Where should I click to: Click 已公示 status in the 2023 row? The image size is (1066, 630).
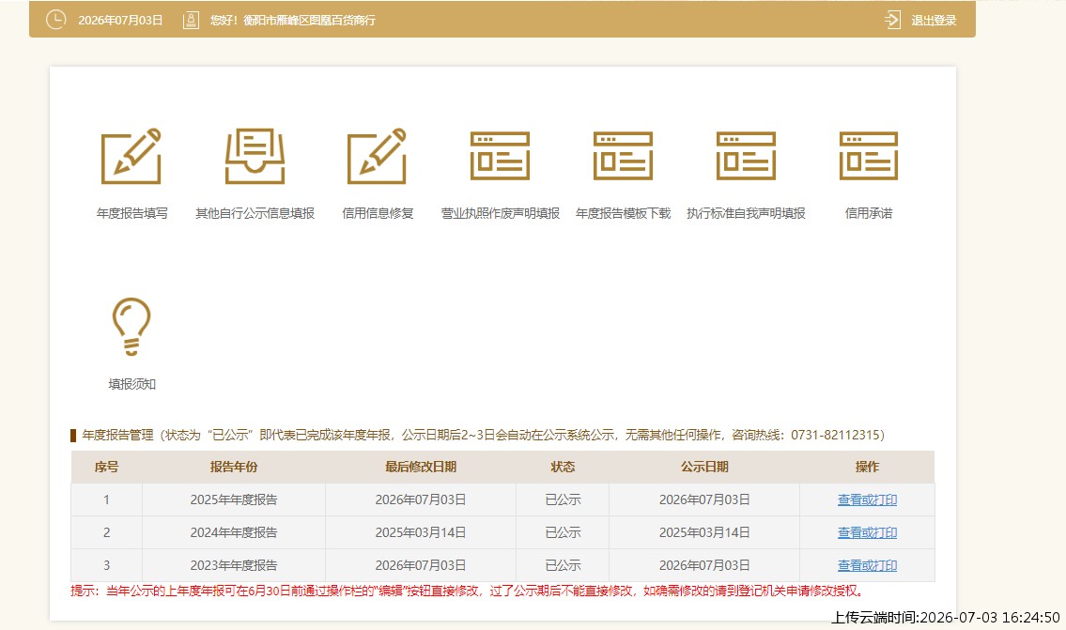click(563, 565)
